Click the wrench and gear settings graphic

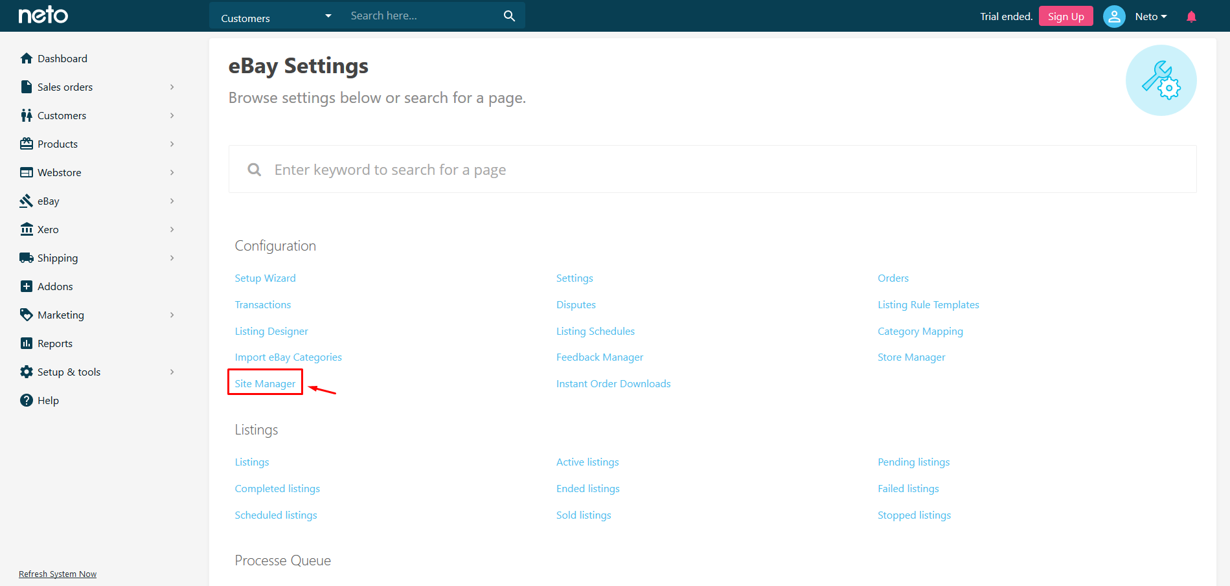point(1161,80)
